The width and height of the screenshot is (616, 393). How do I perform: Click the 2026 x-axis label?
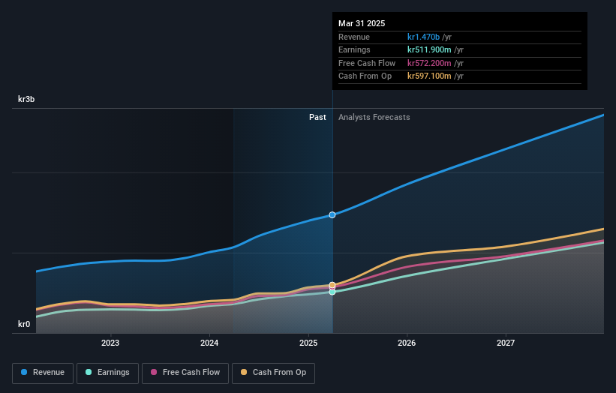click(407, 343)
